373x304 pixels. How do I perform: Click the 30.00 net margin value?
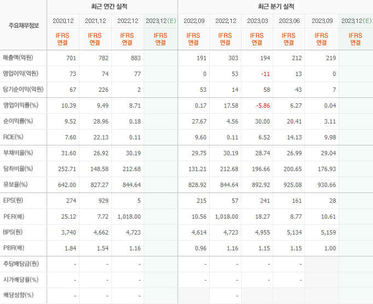(x=262, y=121)
